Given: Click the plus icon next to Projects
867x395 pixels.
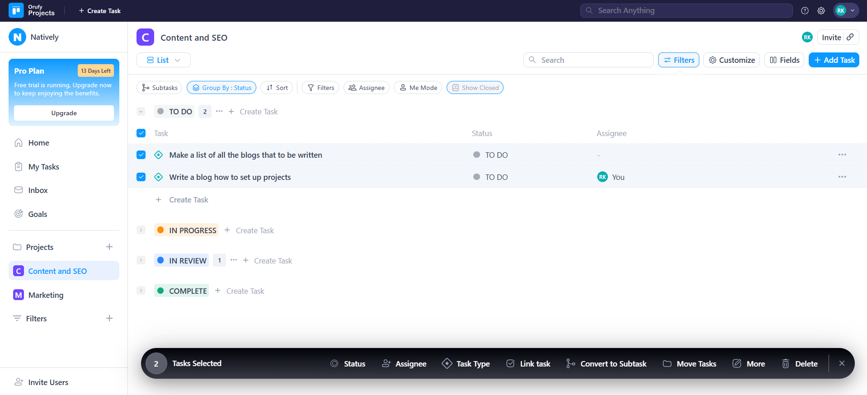Looking at the screenshot, I should point(109,247).
